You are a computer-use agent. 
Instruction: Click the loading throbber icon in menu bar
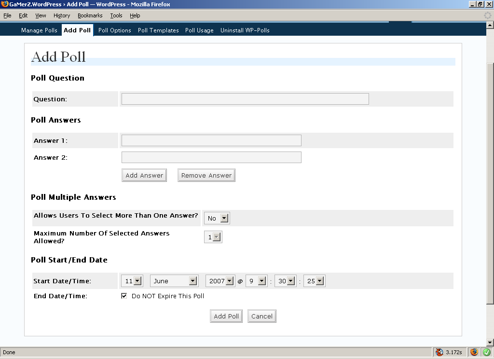(488, 15)
